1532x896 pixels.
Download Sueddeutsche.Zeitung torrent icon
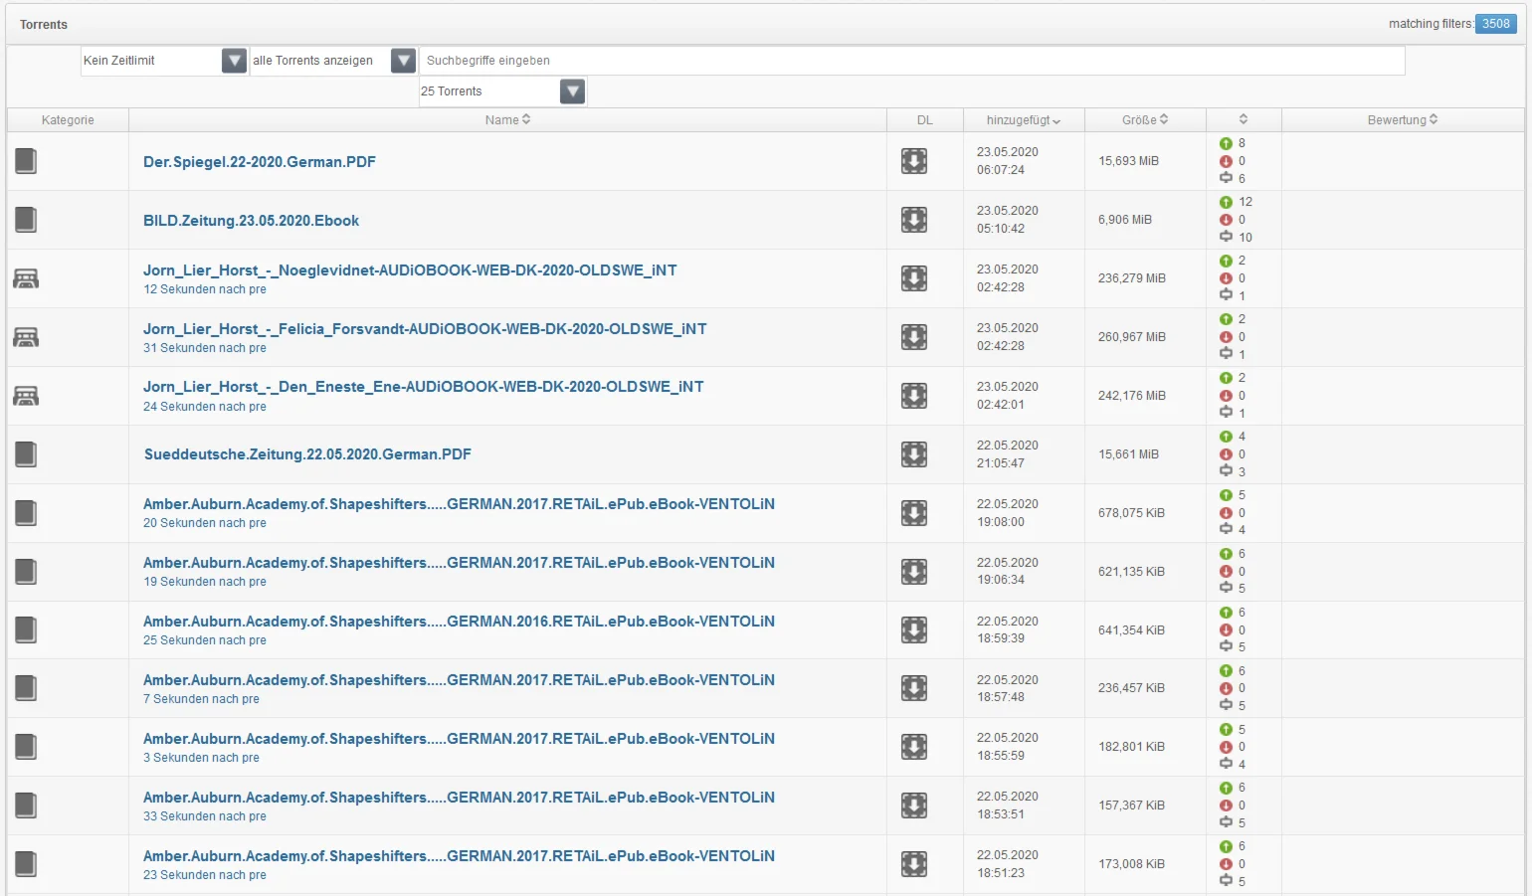pos(914,454)
